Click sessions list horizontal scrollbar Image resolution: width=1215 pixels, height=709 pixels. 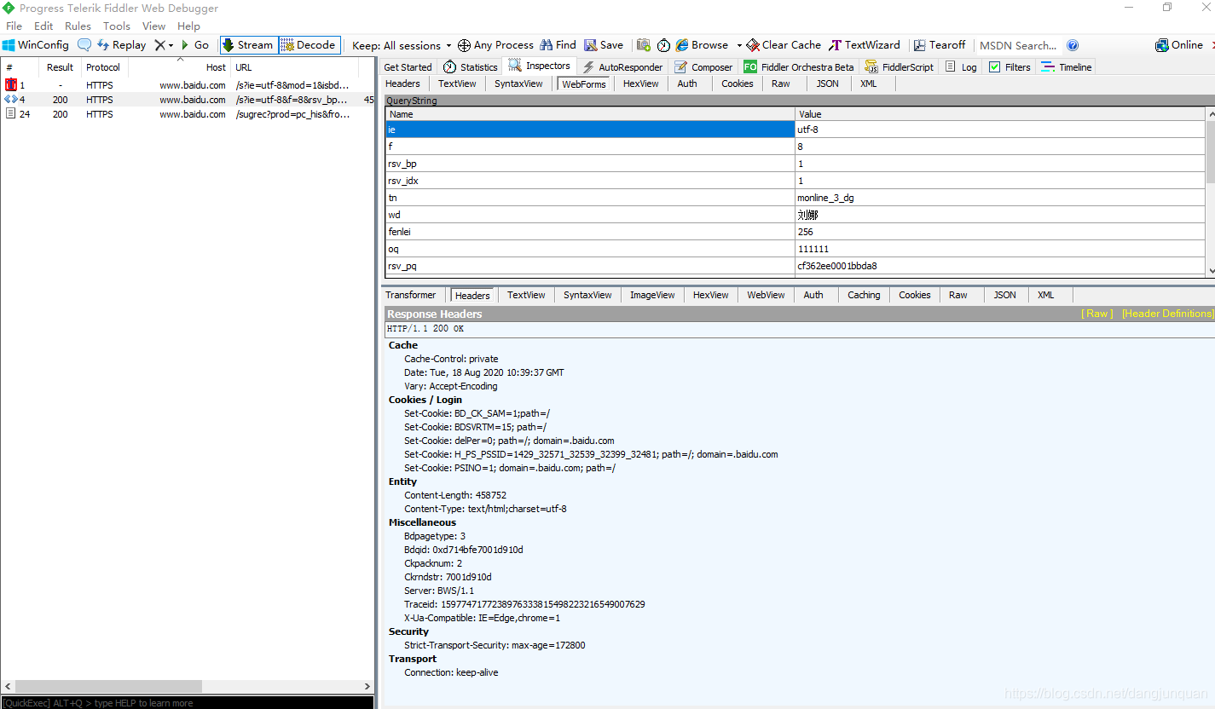108,686
